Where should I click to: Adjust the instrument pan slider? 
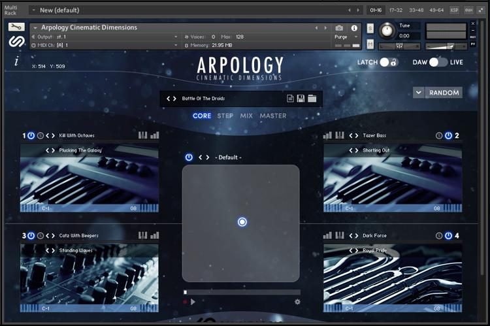(x=399, y=46)
